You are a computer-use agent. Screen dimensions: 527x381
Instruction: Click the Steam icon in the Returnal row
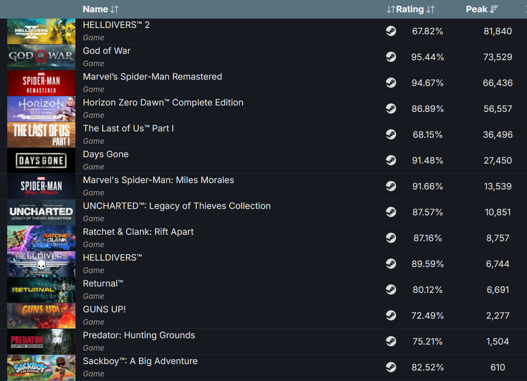(391, 290)
